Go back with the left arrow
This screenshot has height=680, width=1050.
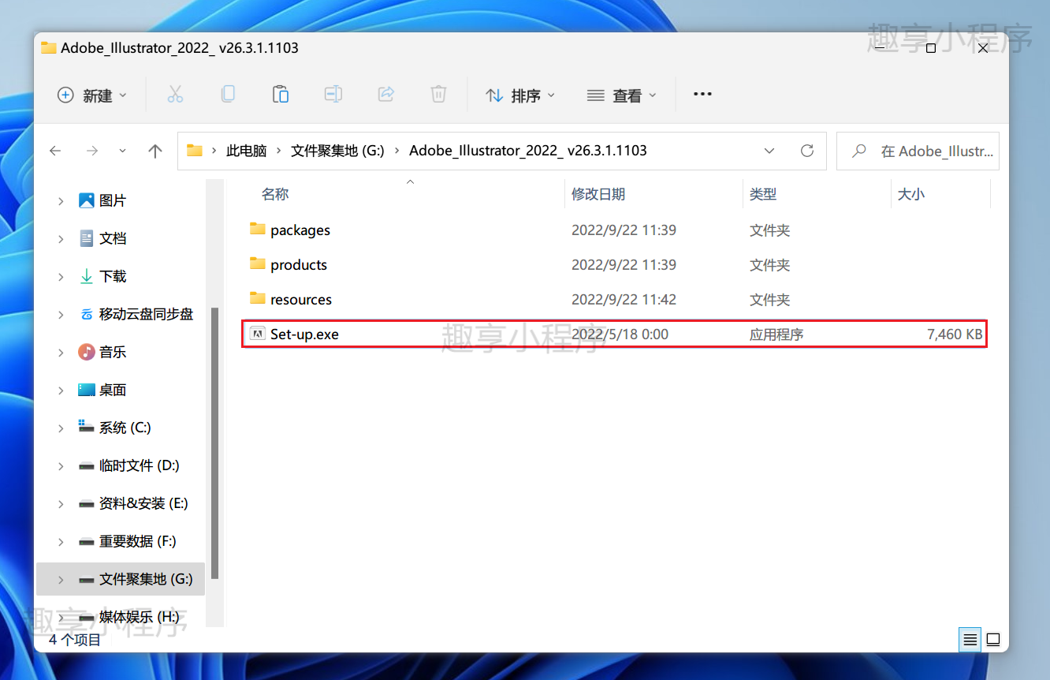point(55,151)
